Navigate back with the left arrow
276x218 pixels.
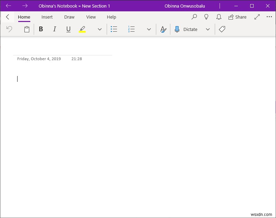point(8,6)
